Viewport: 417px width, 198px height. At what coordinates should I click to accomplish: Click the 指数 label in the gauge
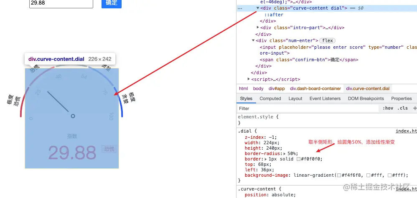[x=72, y=136]
